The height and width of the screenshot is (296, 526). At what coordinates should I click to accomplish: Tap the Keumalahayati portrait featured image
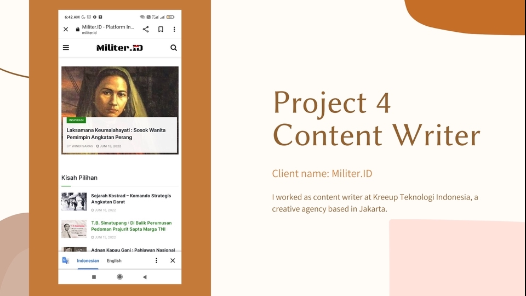(x=120, y=92)
